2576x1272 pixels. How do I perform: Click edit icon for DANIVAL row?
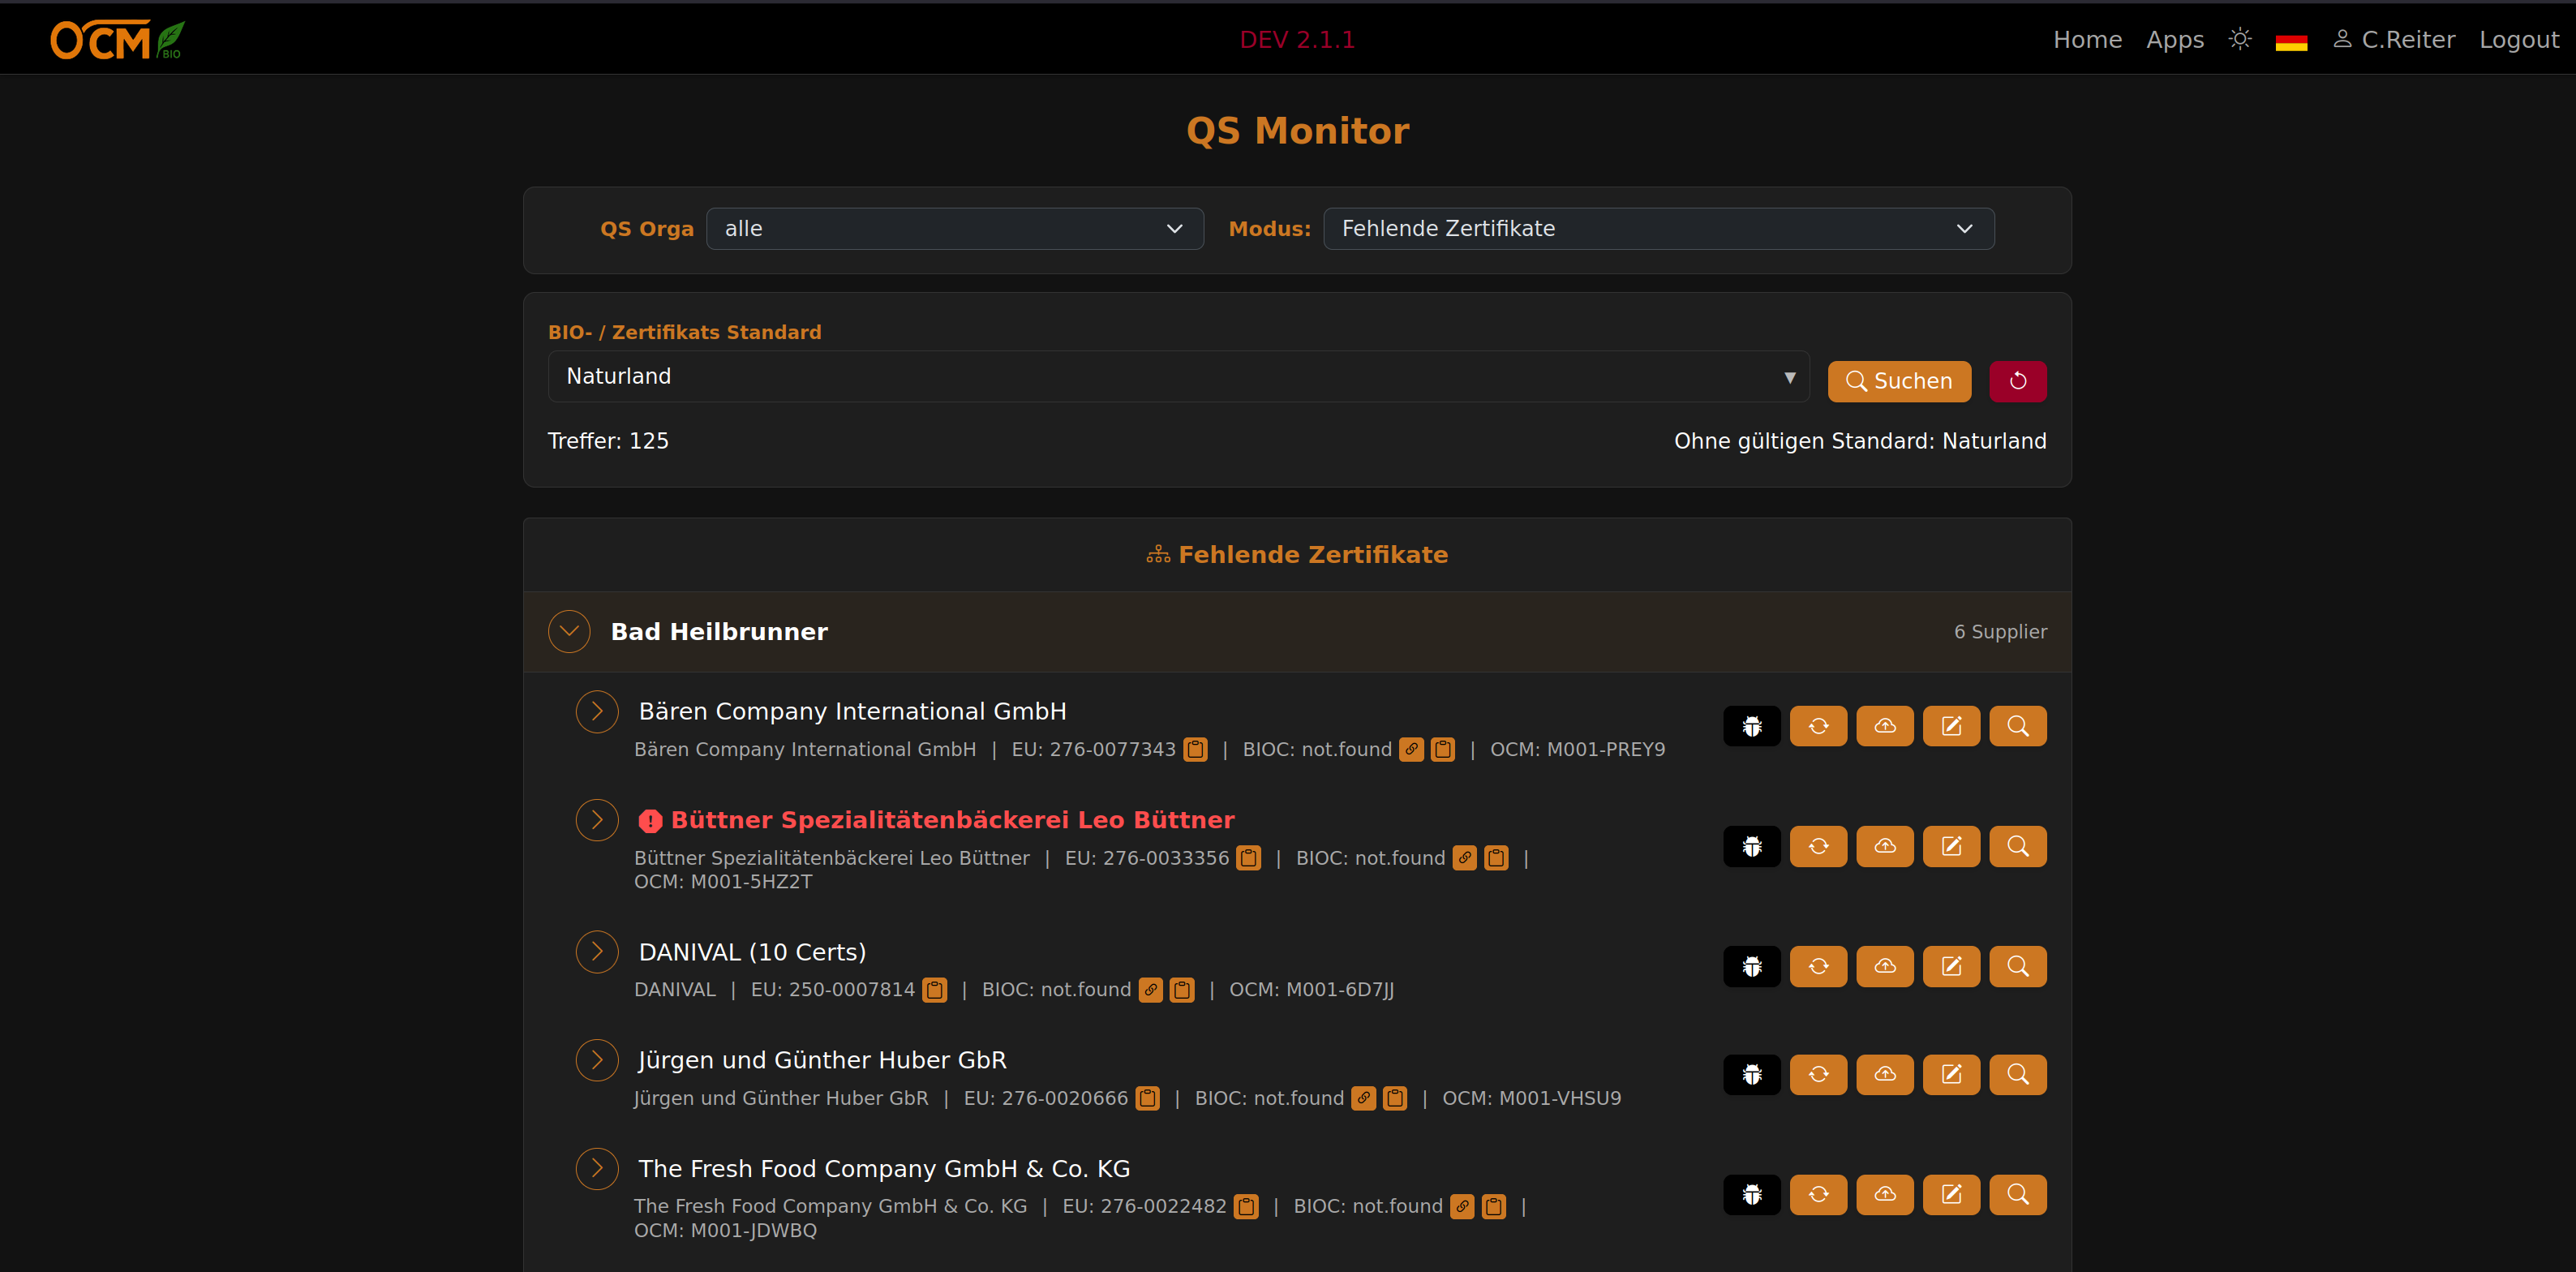(1951, 966)
